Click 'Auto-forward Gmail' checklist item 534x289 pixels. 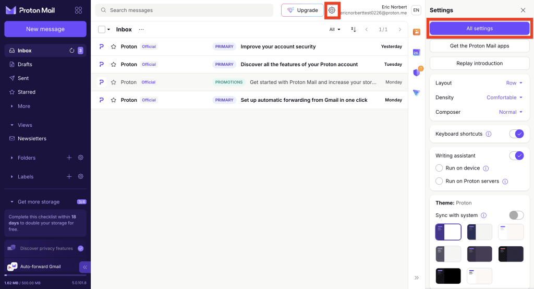[x=42, y=267]
